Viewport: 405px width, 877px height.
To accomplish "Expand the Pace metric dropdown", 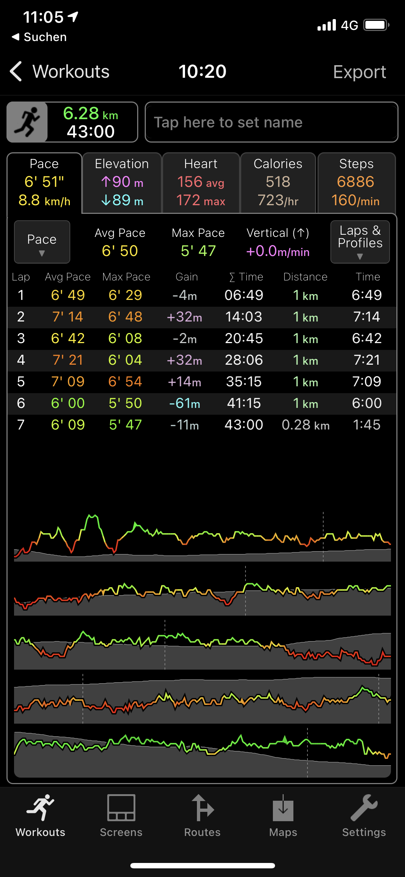I will (42, 242).
